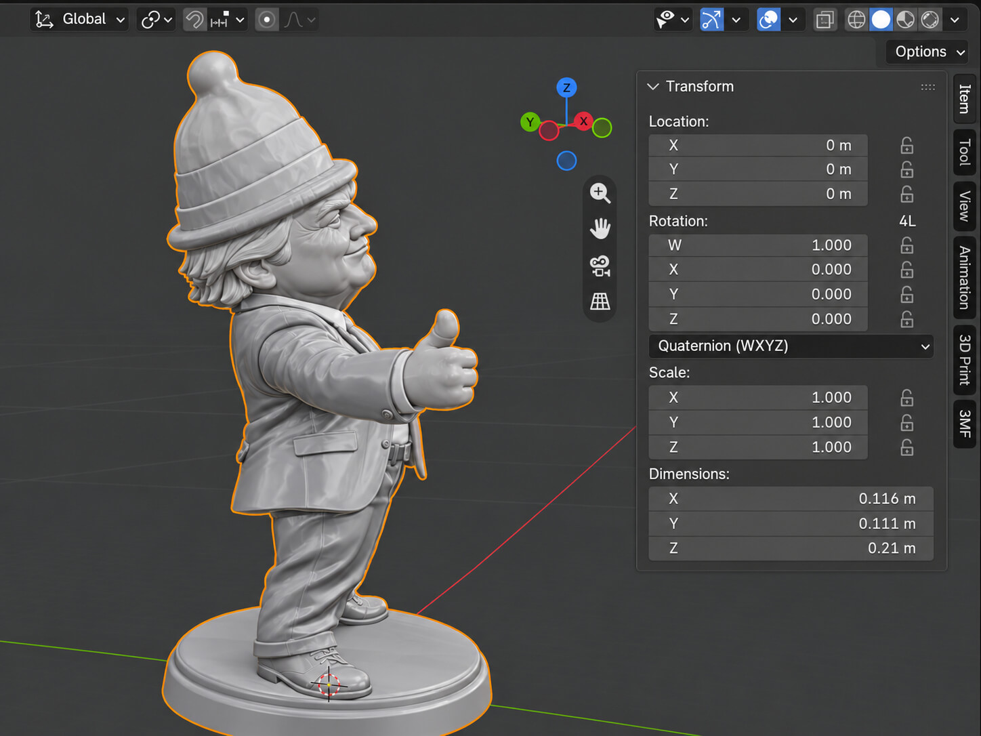The height and width of the screenshot is (736, 981).
Task: Switch to material preview shading
Action: click(906, 19)
